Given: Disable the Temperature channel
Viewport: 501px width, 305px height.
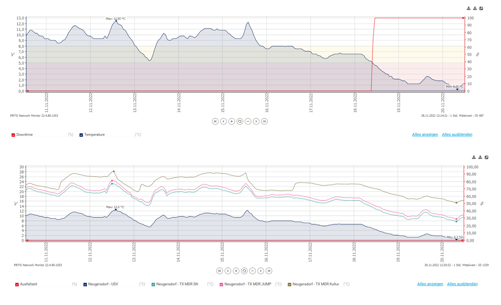Looking at the screenshot, I should pos(81,134).
